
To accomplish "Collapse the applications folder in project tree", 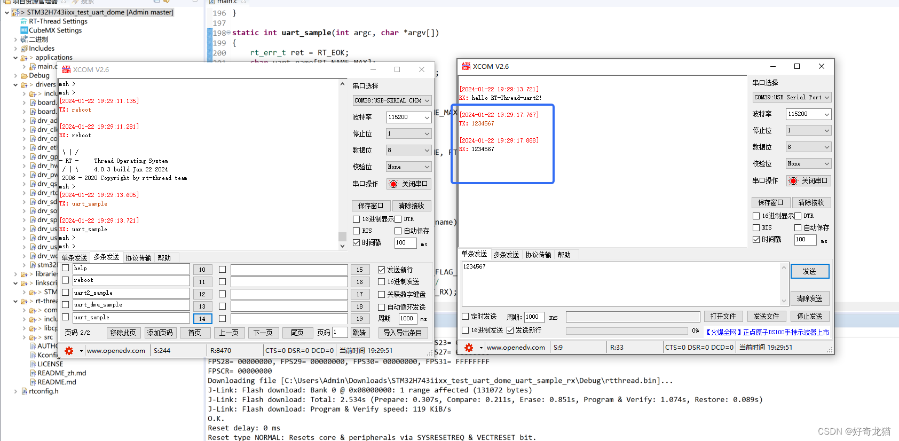I will tap(15, 58).
